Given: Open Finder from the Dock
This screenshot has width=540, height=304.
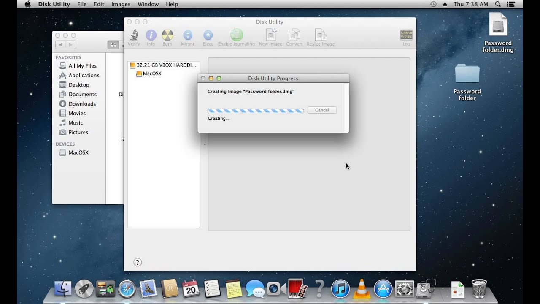Looking at the screenshot, I should (63, 289).
